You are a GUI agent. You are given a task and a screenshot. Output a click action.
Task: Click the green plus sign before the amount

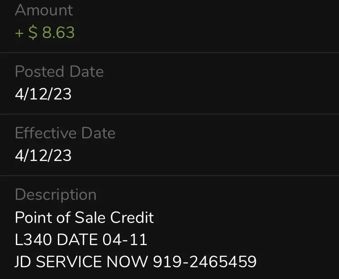click(19, 33)
